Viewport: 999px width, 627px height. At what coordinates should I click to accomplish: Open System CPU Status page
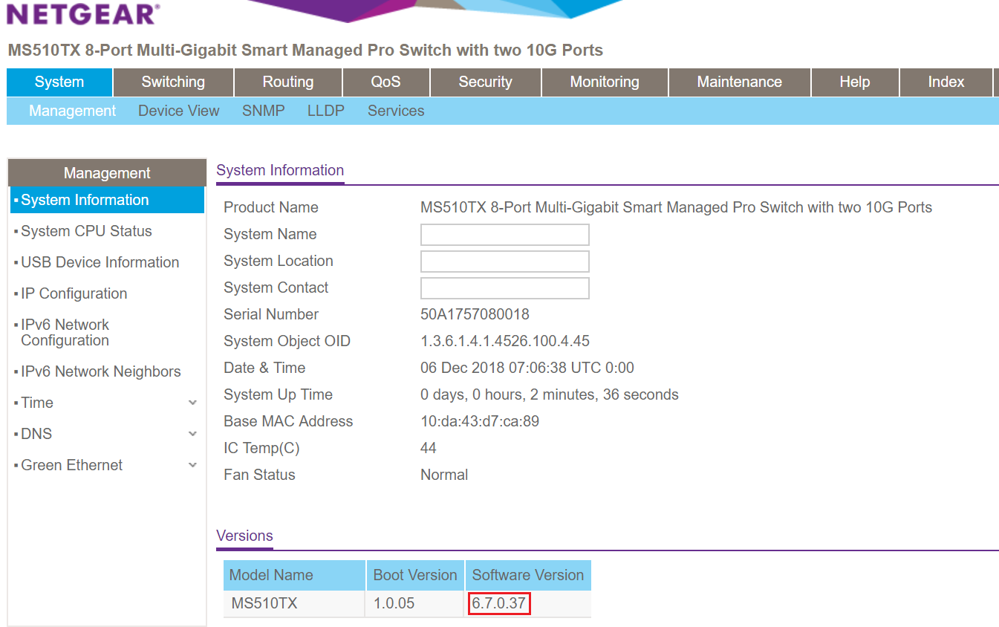tap(86, 231)
